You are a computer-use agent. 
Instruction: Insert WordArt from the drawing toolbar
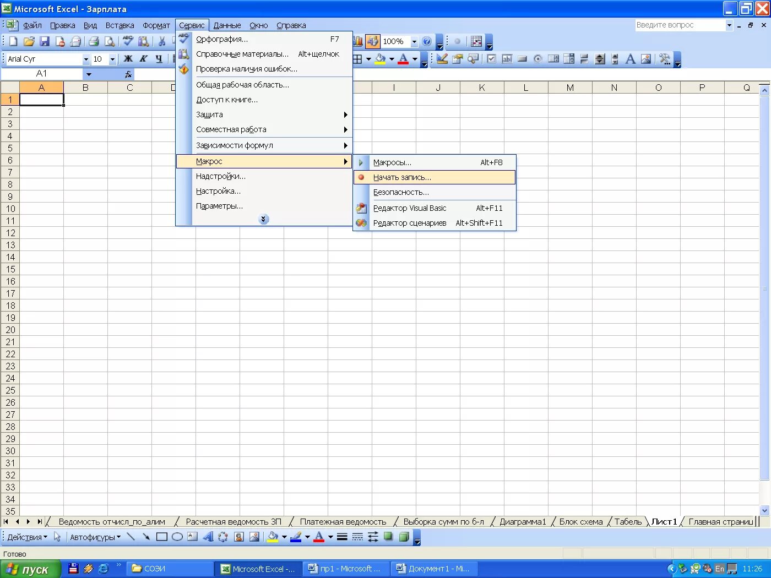pyautogui.click(x=208, y=537)
